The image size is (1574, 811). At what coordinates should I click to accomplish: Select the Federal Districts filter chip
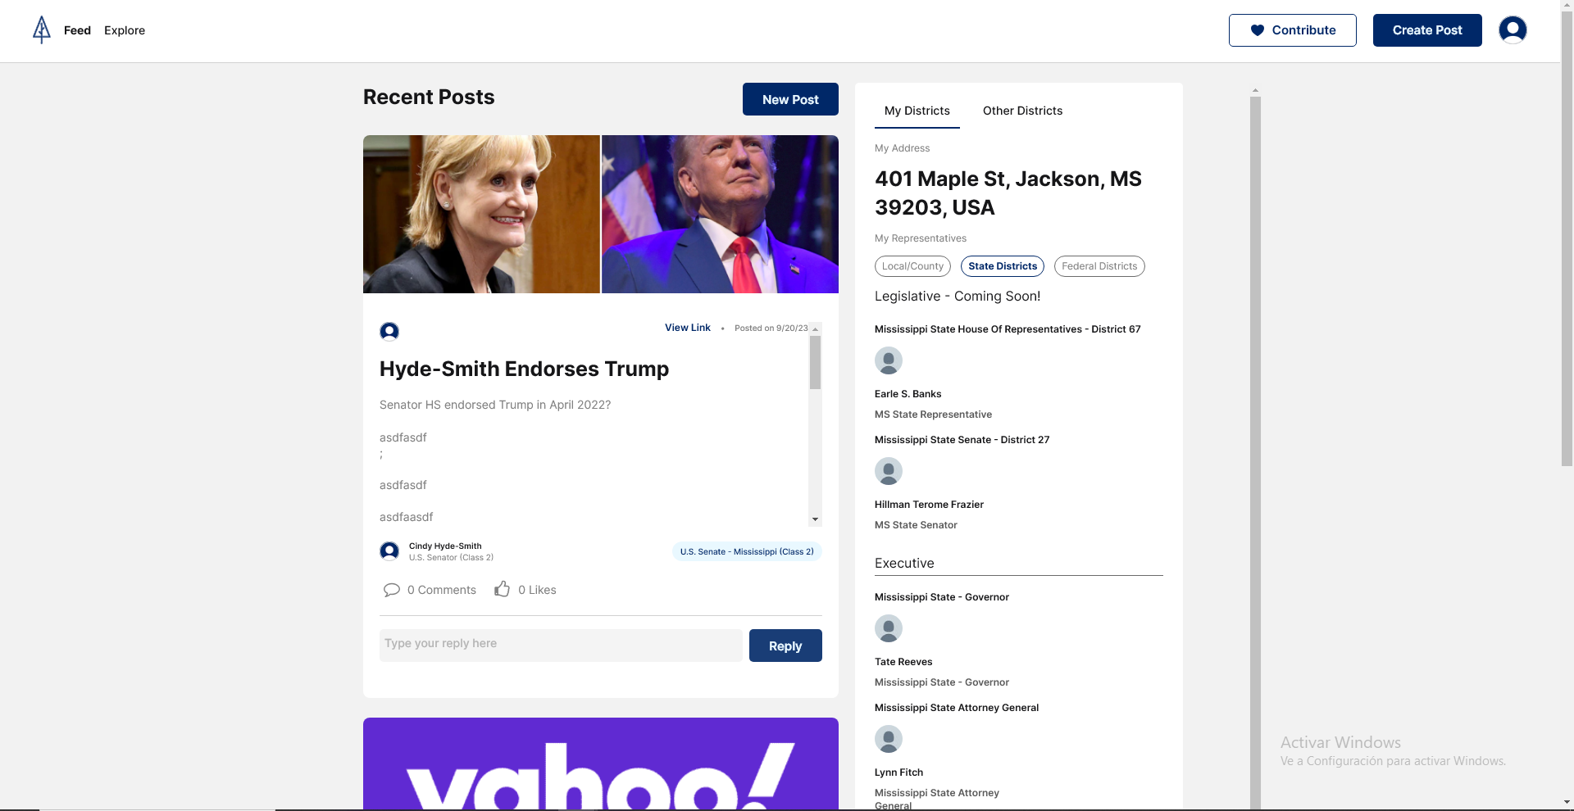point(1099,266)
